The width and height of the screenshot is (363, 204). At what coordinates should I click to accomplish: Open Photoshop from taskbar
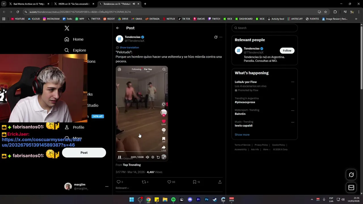click(206, 200)
